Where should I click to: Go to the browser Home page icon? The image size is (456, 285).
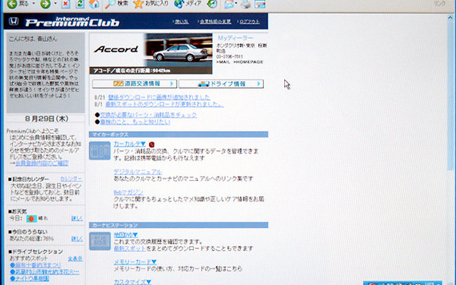click(x=94, y=4)
